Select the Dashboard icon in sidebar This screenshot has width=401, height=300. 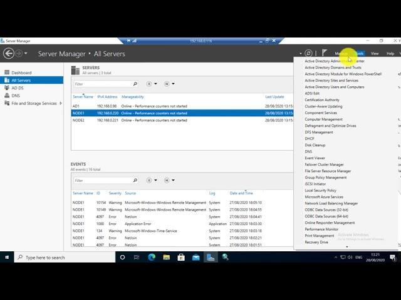[7, 72]
